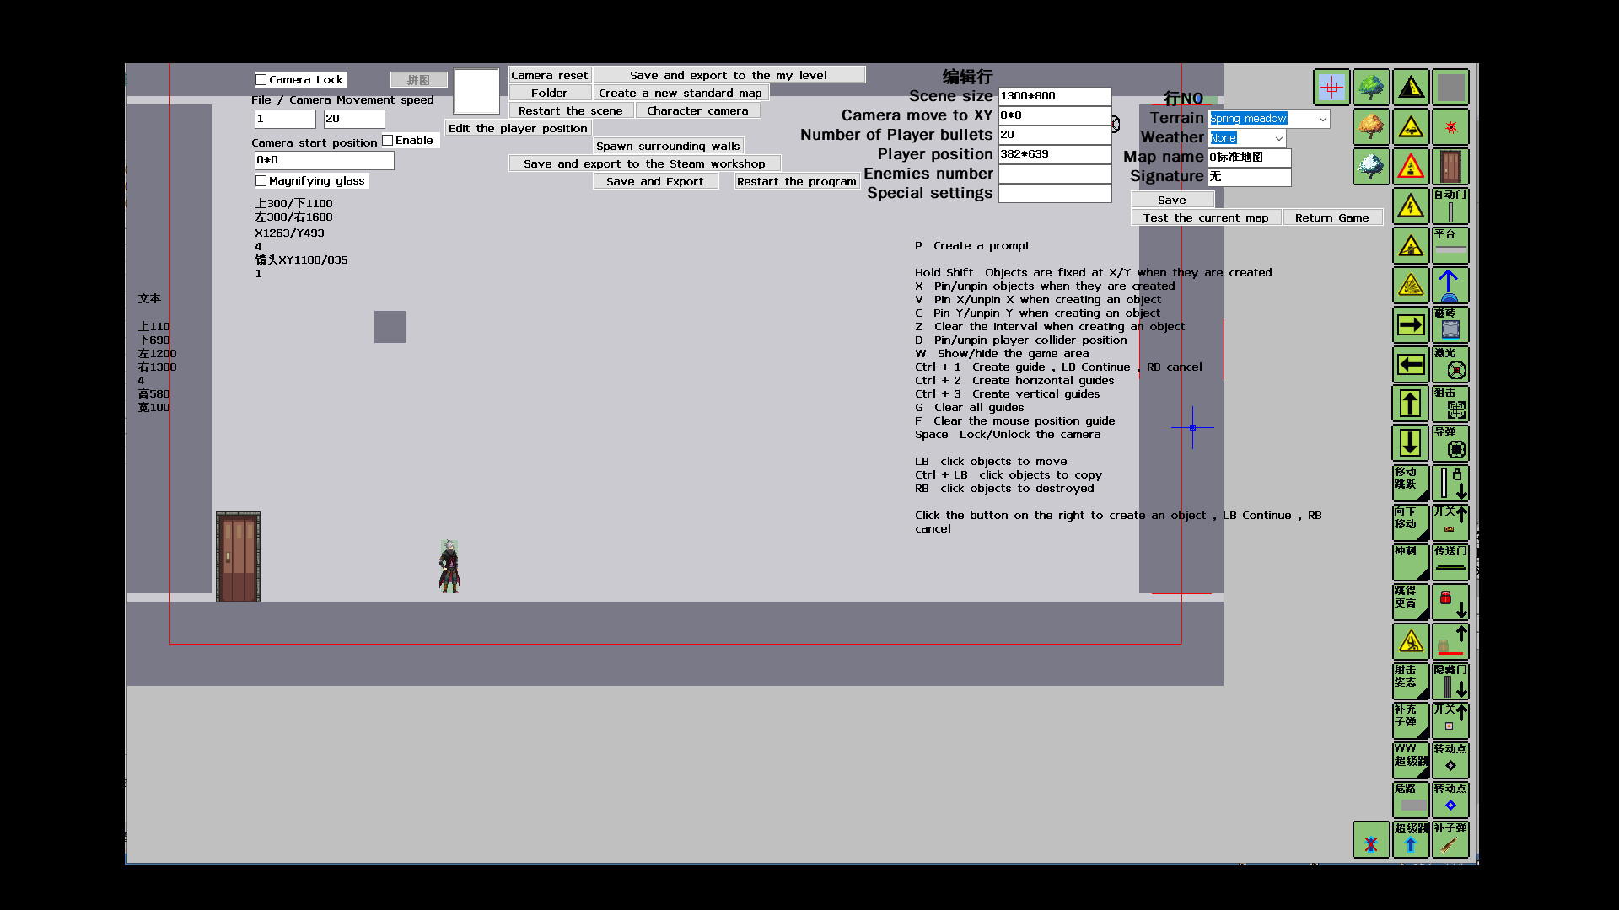Click Save and export to the Steam workshop

point(644,163)
